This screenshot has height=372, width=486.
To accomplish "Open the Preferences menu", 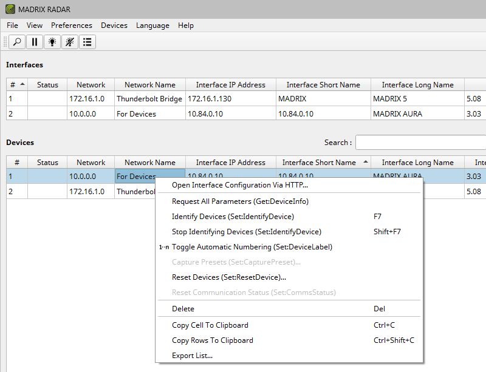I will click(72, 25).
